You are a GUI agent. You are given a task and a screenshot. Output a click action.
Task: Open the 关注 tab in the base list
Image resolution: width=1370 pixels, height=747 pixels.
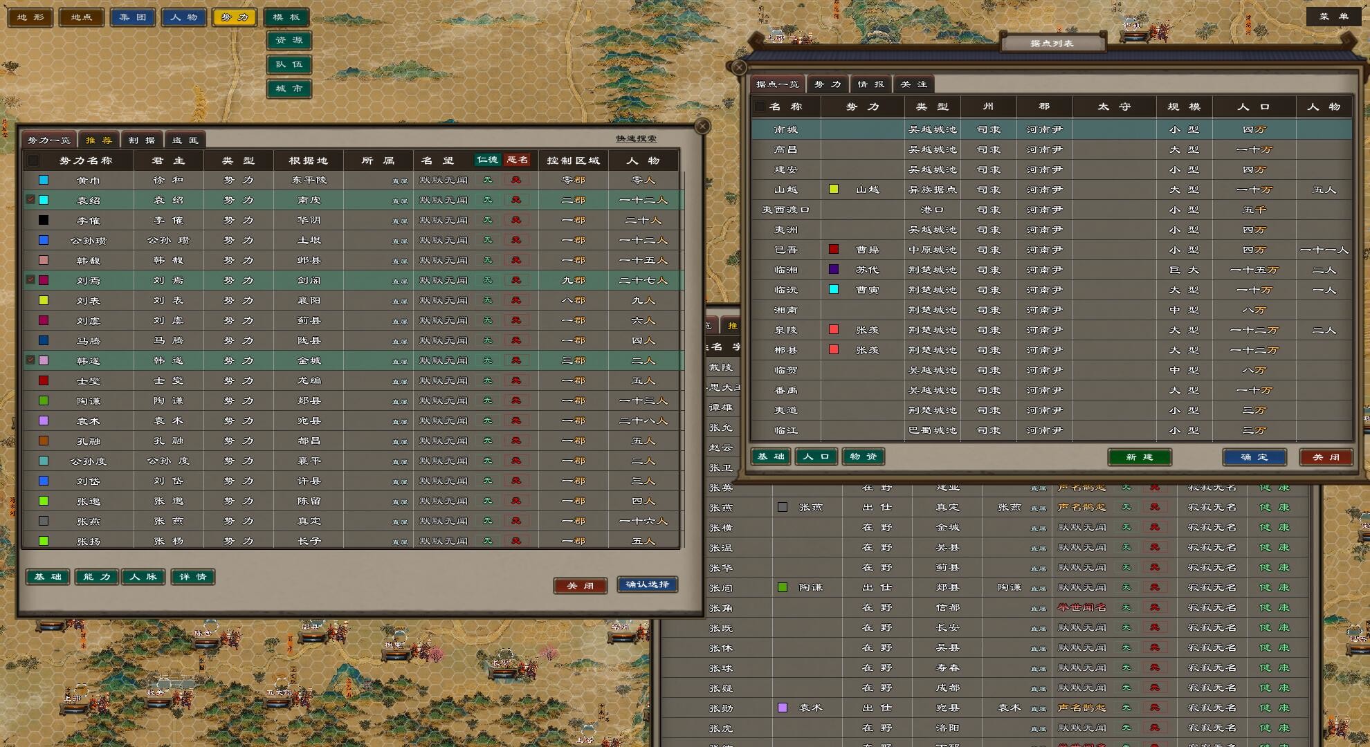coord(913,84)
